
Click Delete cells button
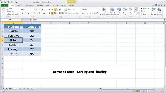(131, 11)
